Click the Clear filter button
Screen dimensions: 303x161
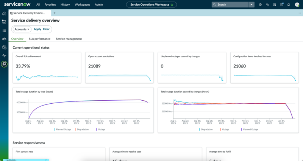tap(46, 29)
